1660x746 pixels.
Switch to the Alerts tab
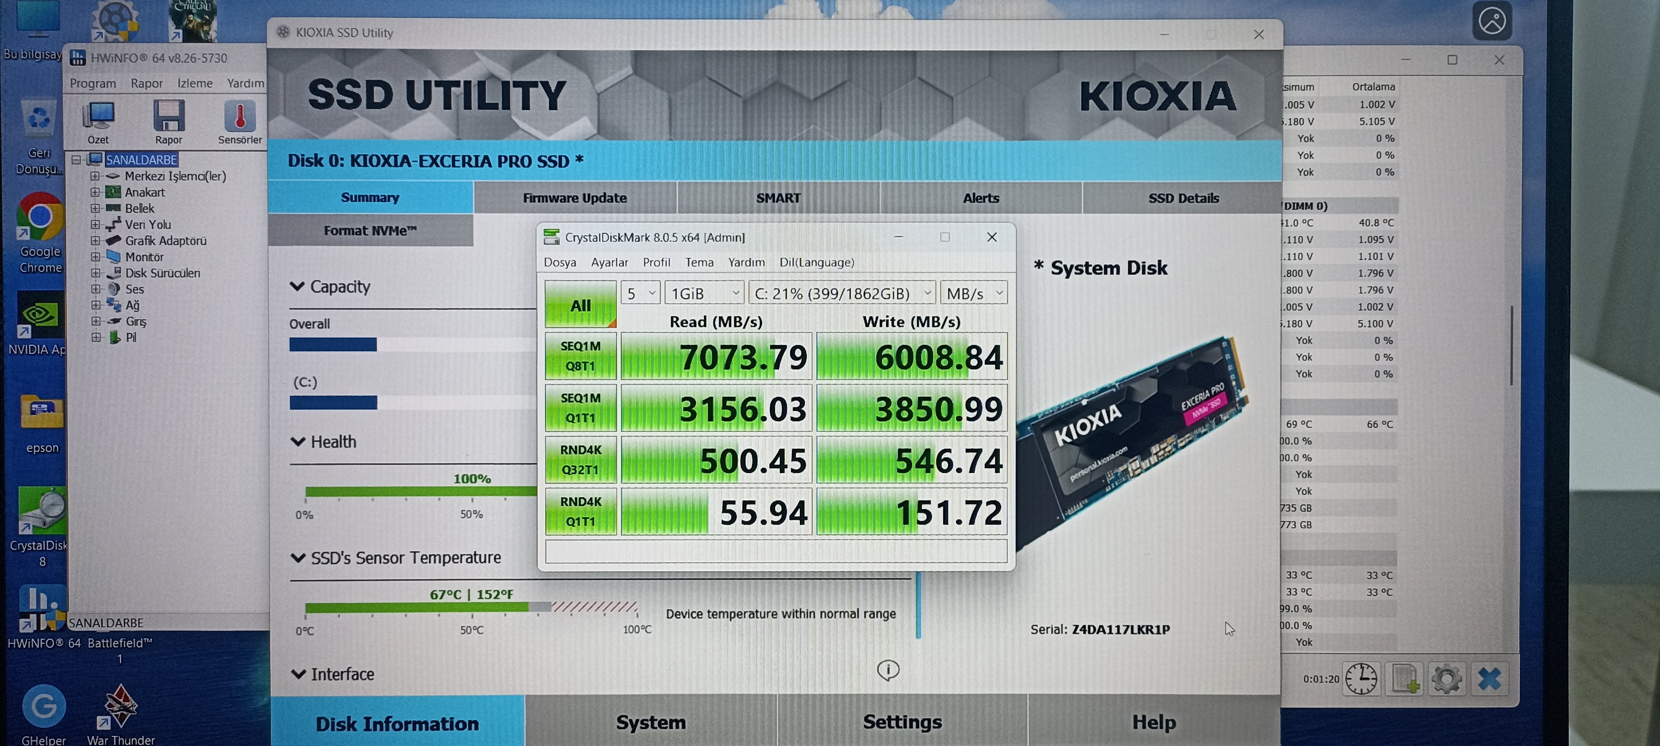click(x=981, y=198)
